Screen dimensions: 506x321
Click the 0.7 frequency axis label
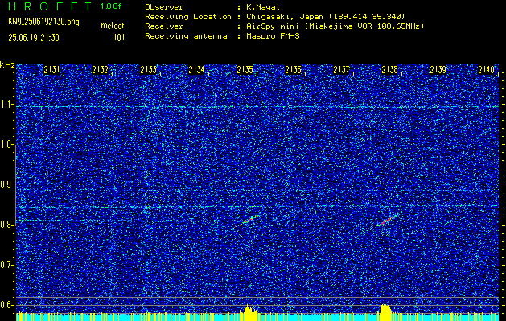point(7,265)
